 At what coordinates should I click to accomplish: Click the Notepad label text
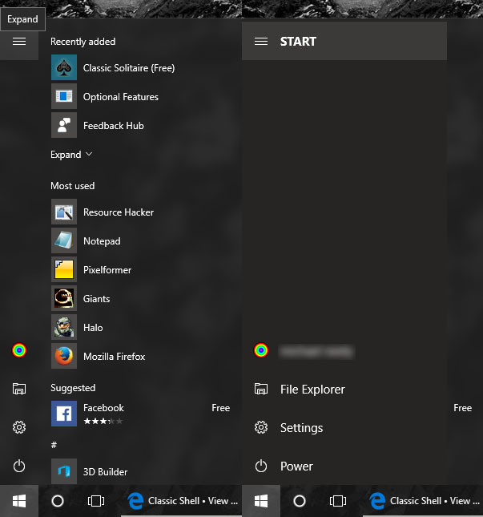click(102, 241)
